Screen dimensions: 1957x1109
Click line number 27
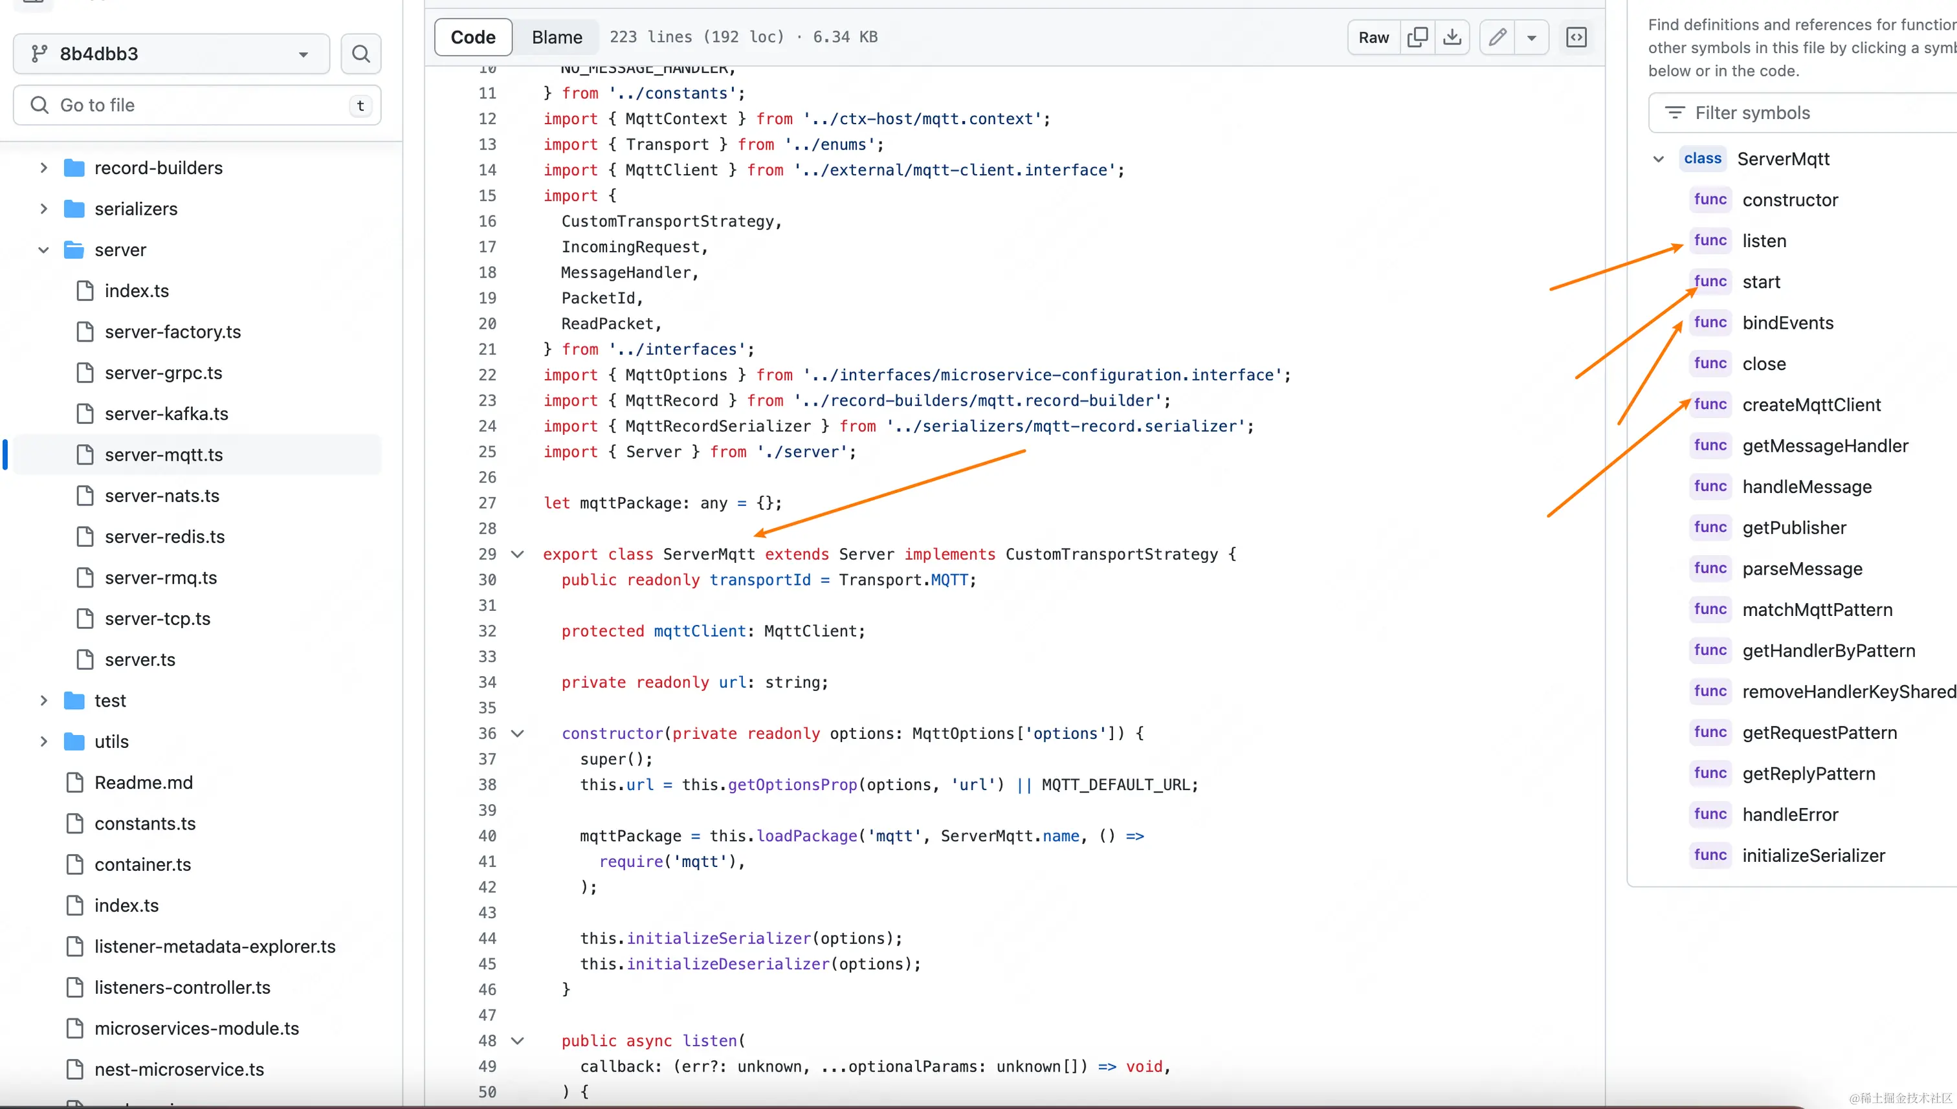(x=487, y=503)
